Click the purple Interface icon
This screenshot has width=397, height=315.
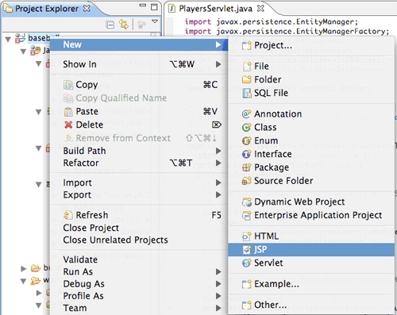(x=246, y=154)
